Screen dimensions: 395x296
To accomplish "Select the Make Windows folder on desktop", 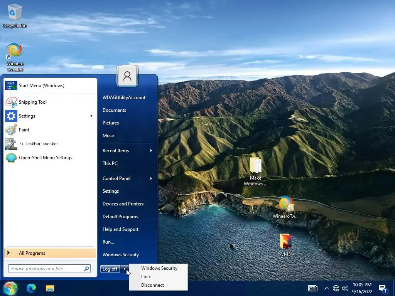I will [255, 172].
